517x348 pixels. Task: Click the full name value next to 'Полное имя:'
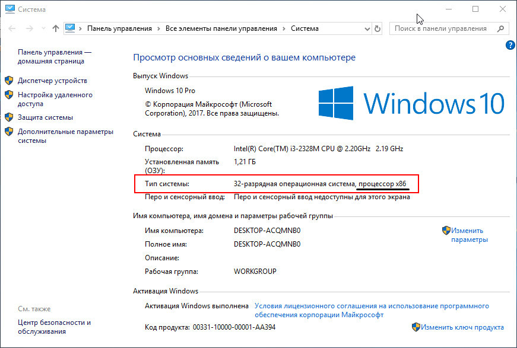point(267,244)
